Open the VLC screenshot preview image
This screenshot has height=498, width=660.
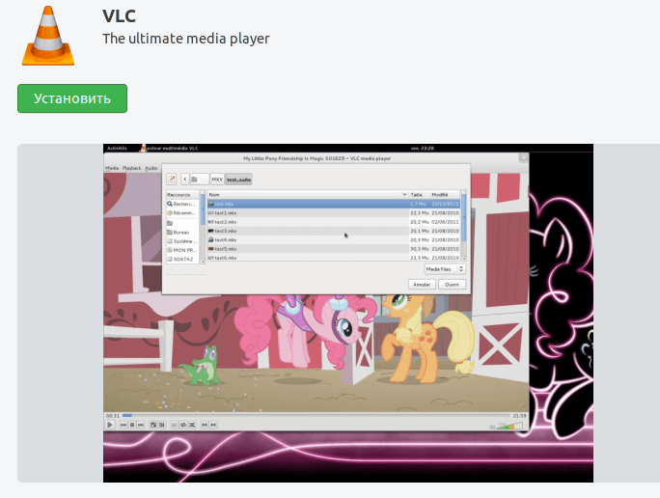(x=348, y=314)
